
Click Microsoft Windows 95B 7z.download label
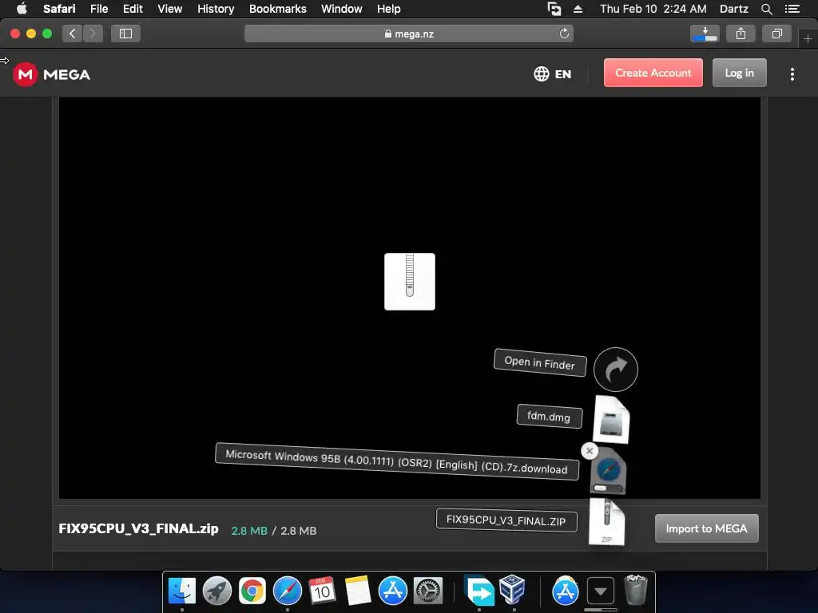396,462
